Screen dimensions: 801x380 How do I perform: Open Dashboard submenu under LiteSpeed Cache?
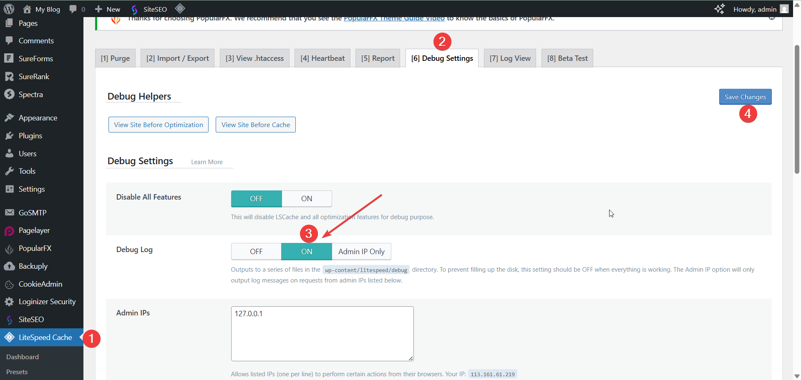[23, 357]
